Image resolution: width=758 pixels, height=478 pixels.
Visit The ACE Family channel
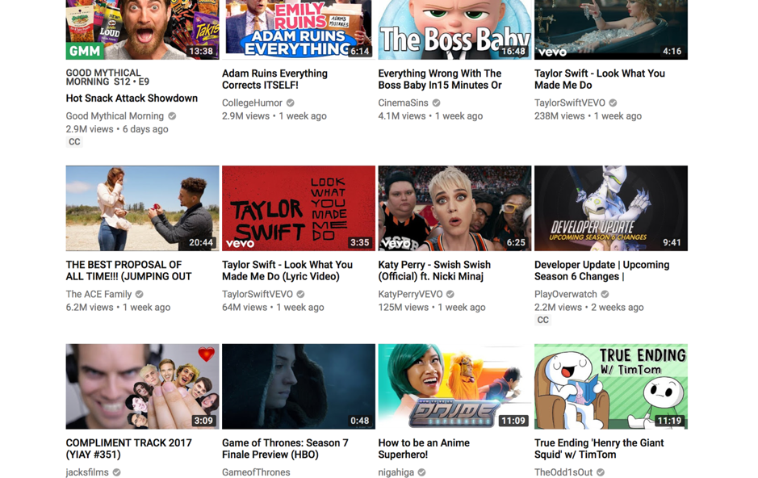(x=98, y=295)
